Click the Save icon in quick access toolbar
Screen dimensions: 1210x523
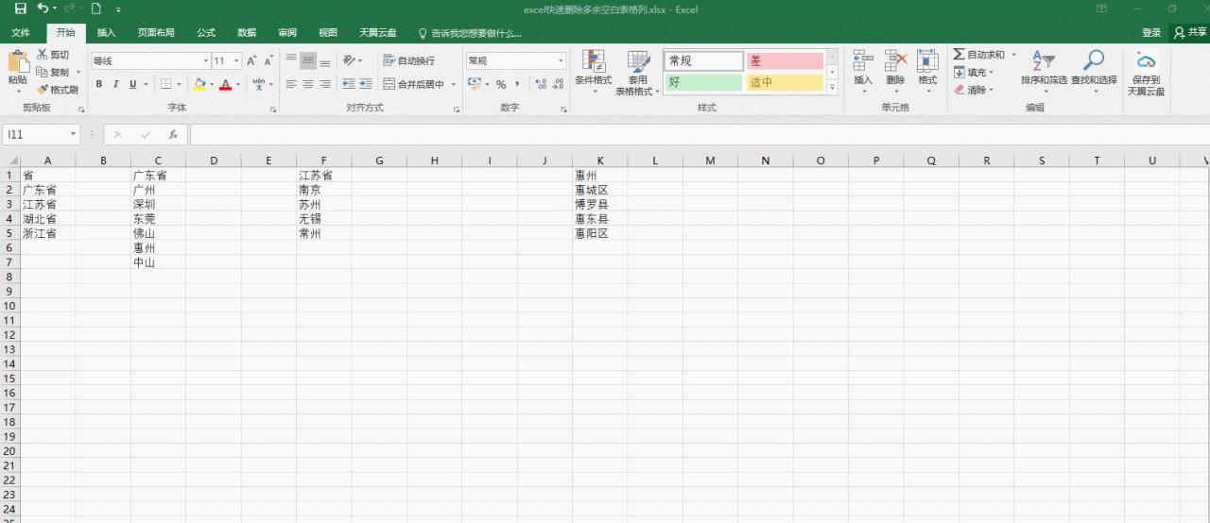[20, 8]
